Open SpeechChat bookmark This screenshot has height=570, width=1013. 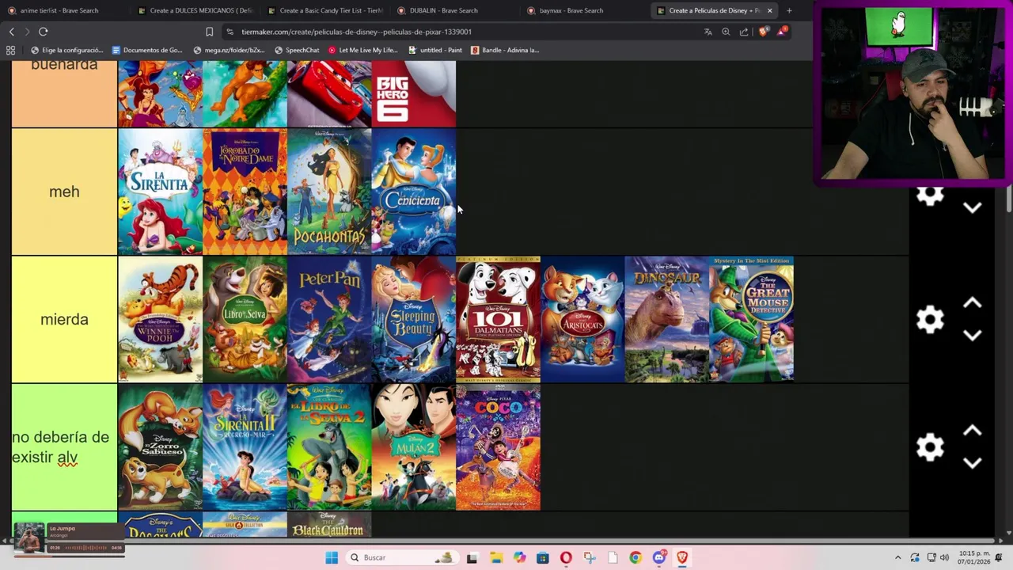tap(297, 50)
